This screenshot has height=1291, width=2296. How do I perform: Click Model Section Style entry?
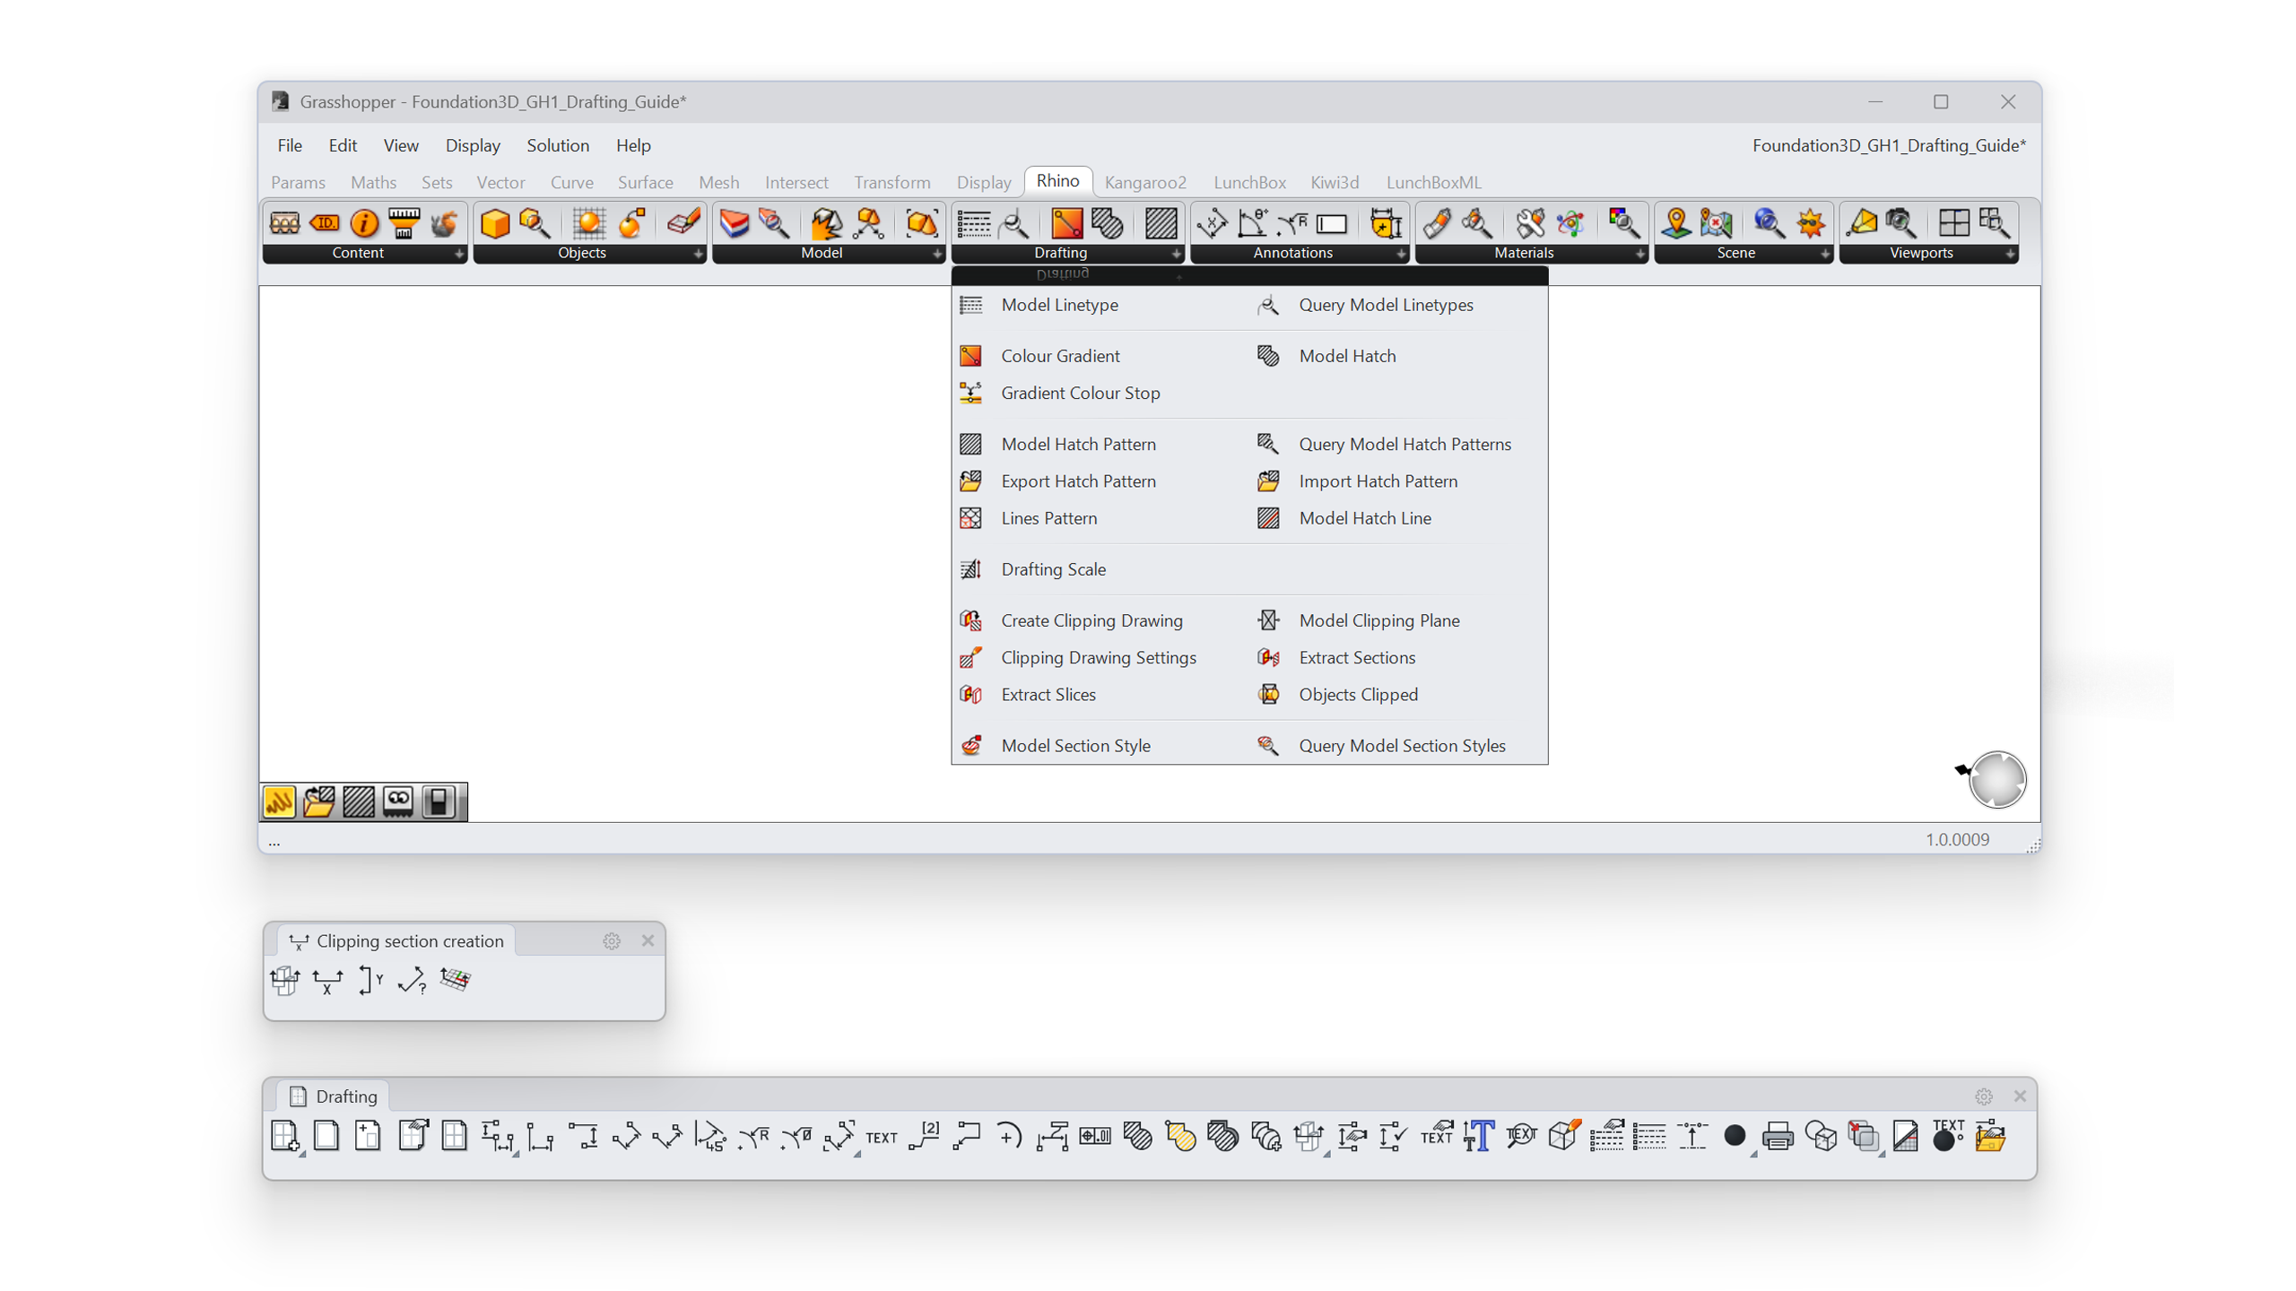pyautogui.click(x=1055, y=744)
